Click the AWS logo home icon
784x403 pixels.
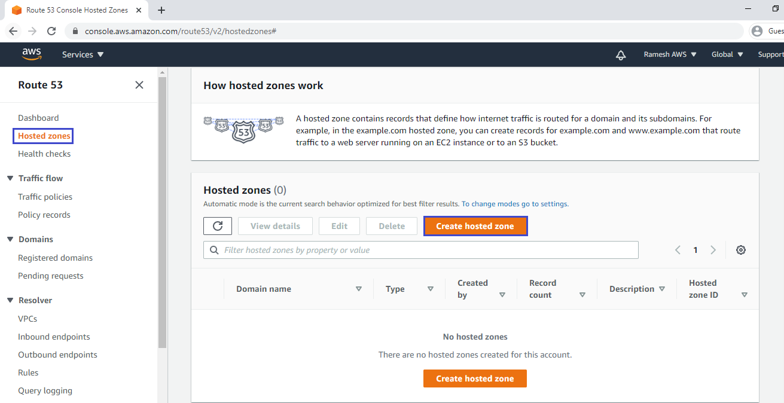point(32,54)
